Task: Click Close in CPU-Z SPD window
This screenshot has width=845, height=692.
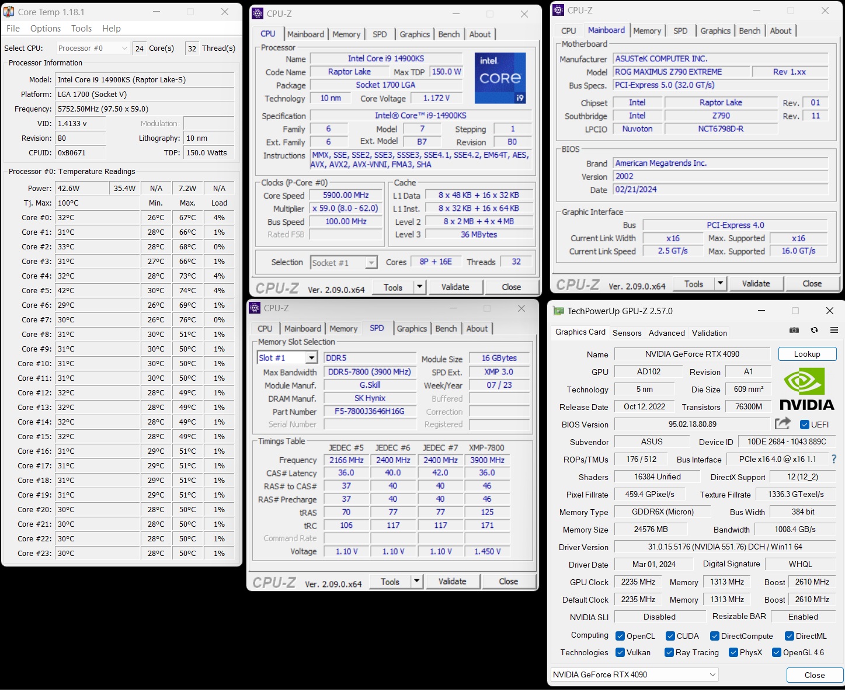Action: [508, 582]
